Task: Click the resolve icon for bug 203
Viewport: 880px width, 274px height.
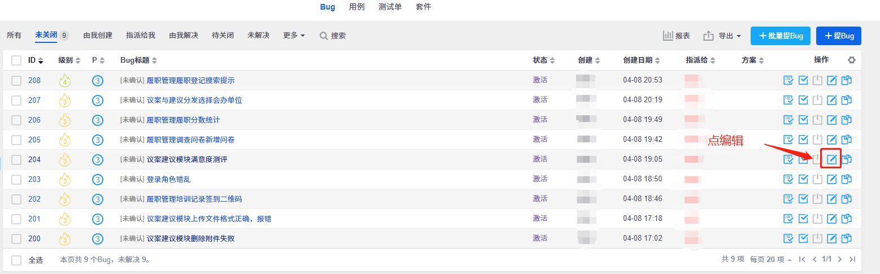Action: pyautogui.click(x=803, y=179)
